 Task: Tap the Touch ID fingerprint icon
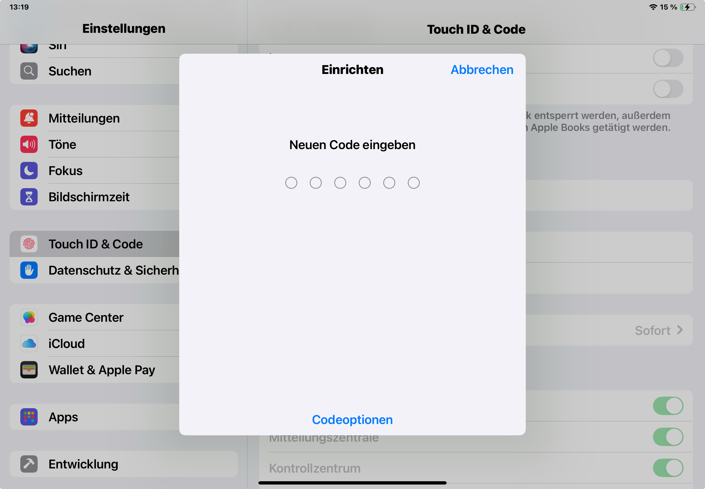tap(29, 244)
